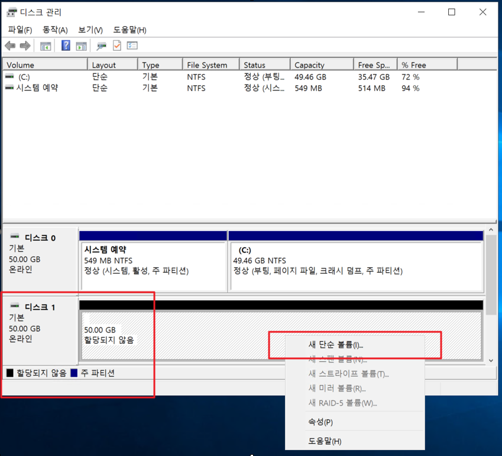The image size is (502, 456).
Task: Click the scroll up arrow in disk pane
Action: point(491,230)
